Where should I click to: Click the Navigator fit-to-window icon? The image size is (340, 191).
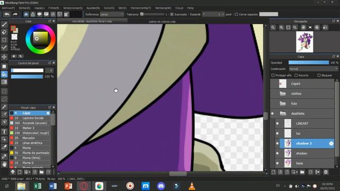click(288, 28)
